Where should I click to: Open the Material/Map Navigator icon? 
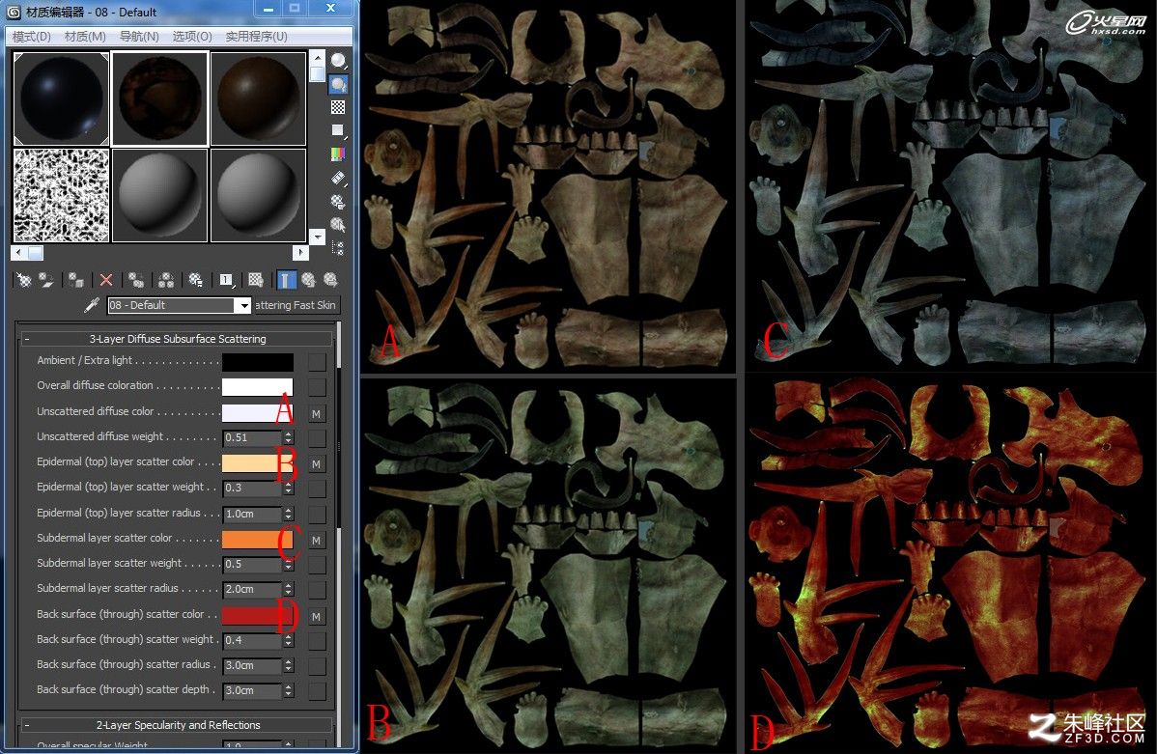(x=338, y=248)
